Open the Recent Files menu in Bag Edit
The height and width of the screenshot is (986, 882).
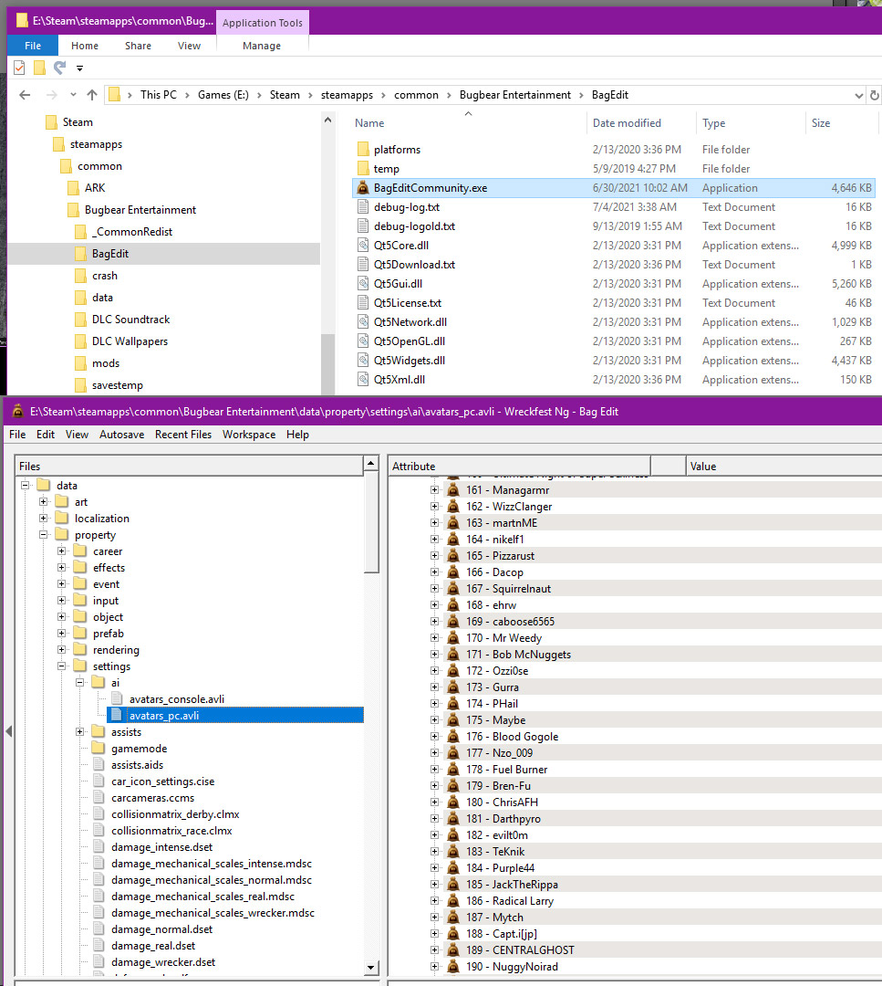pos(183,435)
